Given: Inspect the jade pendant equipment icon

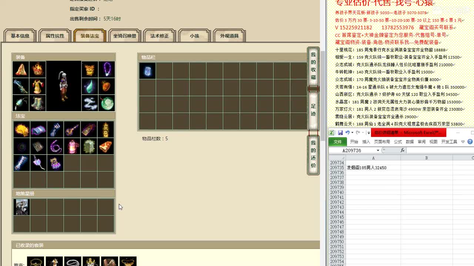Looking at the screenshot, I should tap(21, 103).
